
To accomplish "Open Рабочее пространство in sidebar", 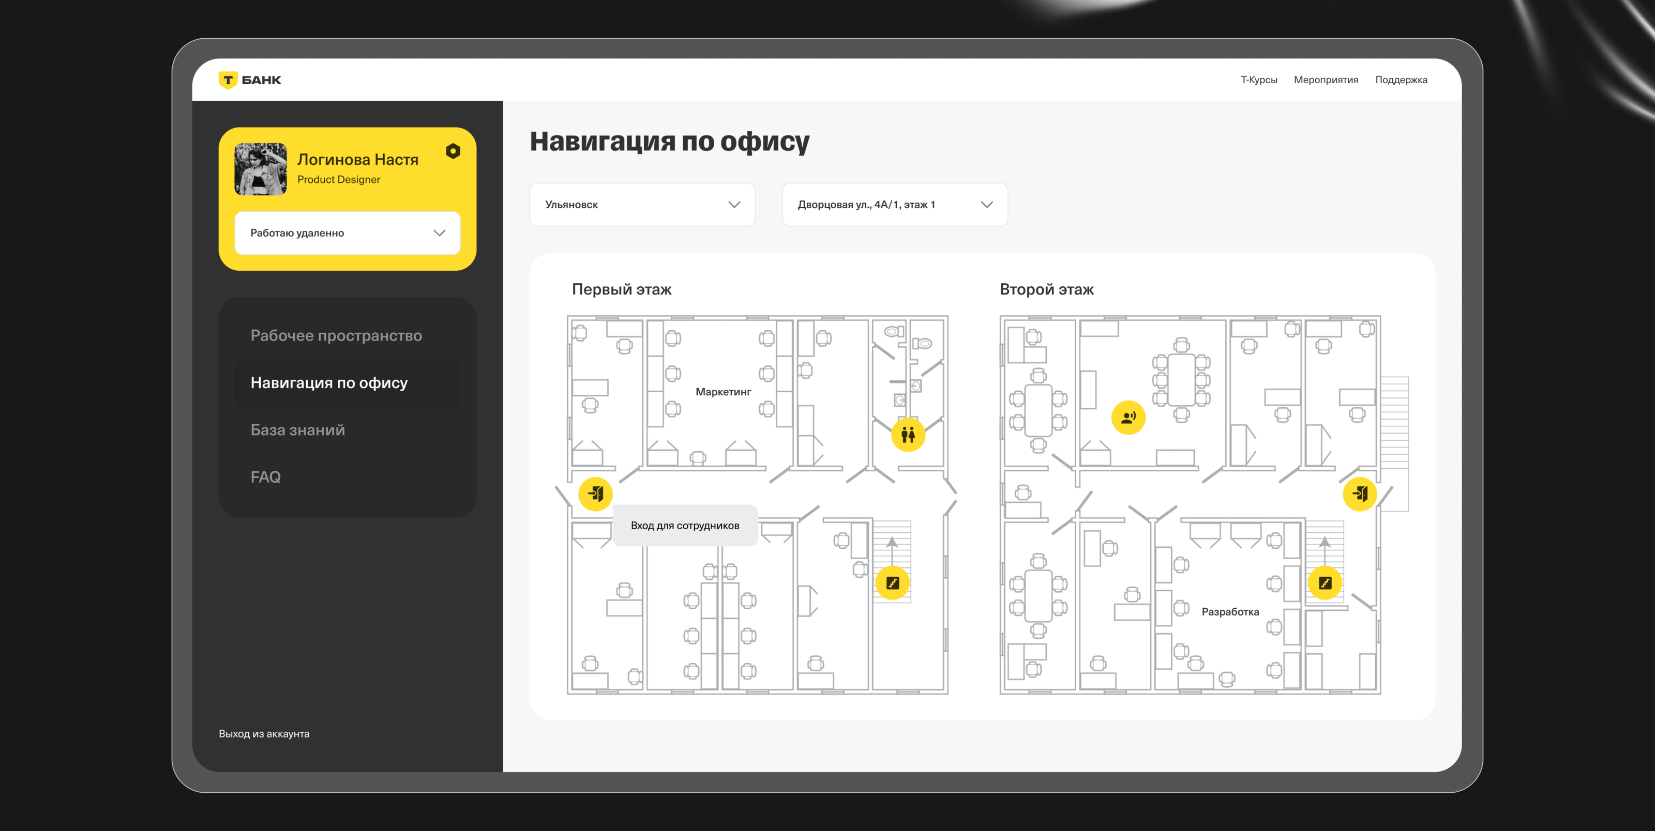I will point(336,335).
